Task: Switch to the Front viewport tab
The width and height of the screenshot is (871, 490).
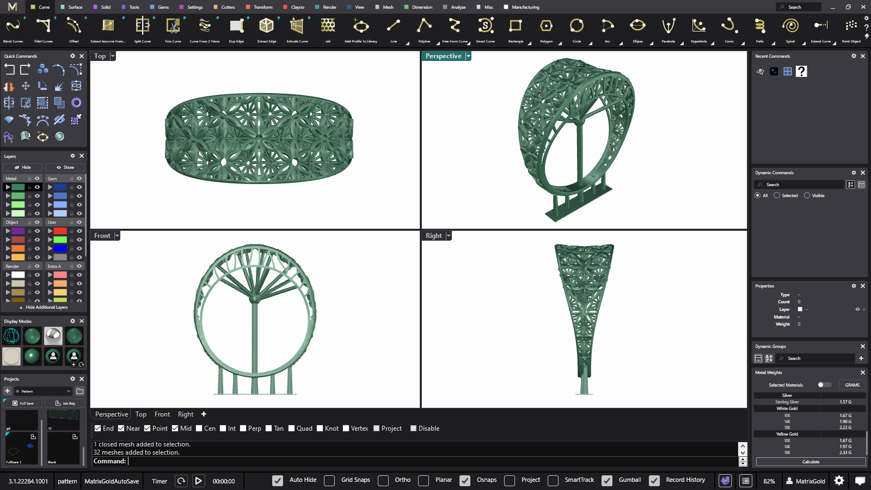Action: point(162,414)
